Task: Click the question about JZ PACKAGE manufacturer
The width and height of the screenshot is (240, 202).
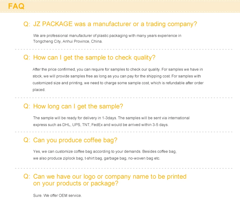Action: click(x=115, y=24)
